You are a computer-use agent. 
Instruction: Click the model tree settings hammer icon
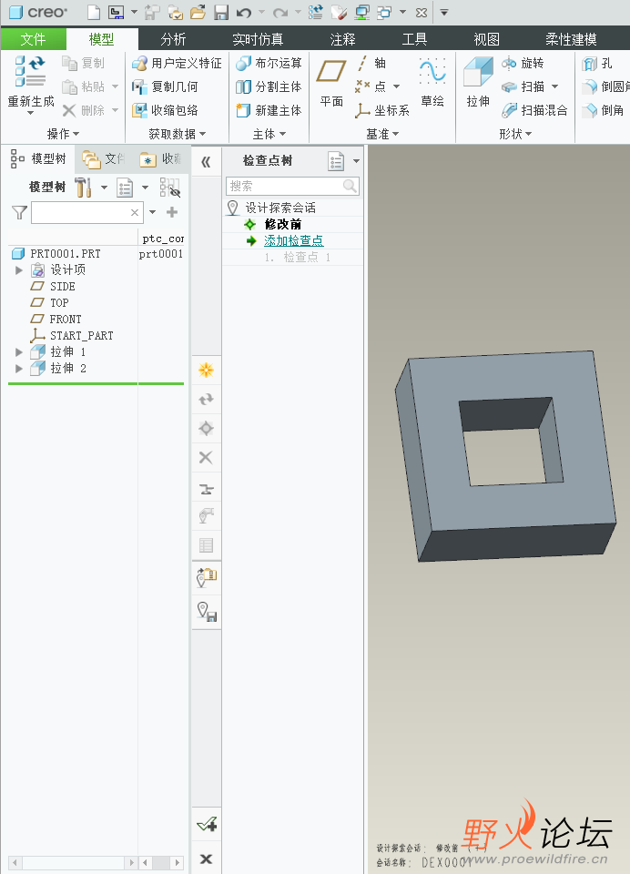coord(83,188)
